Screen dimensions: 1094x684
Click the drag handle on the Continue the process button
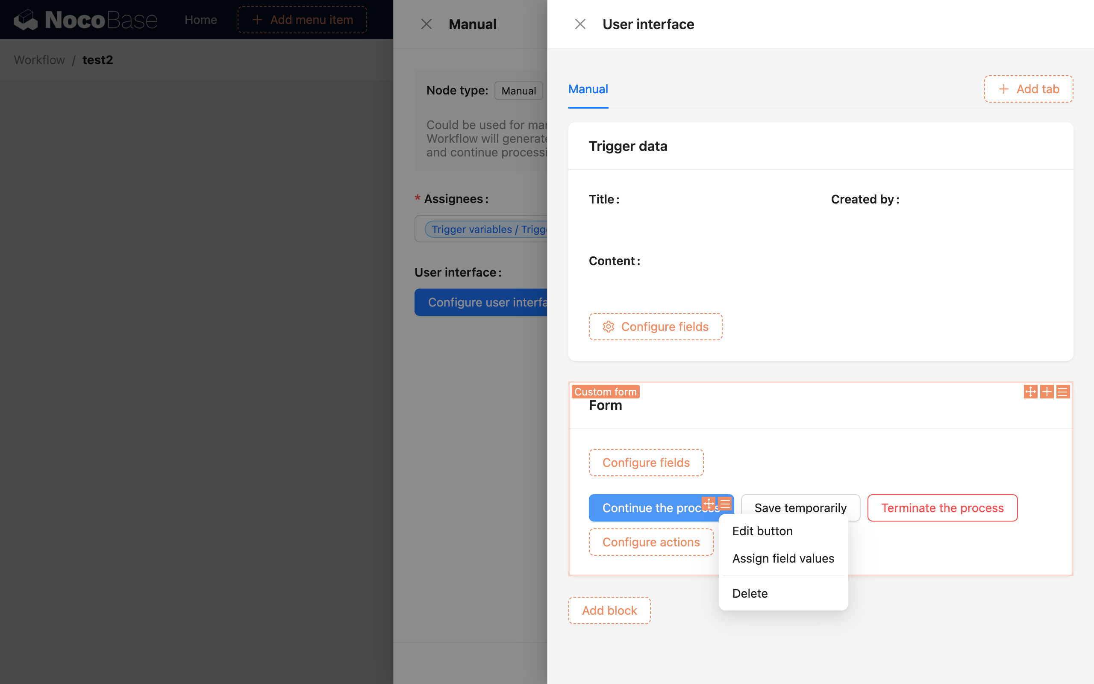(x=709, y=503)
